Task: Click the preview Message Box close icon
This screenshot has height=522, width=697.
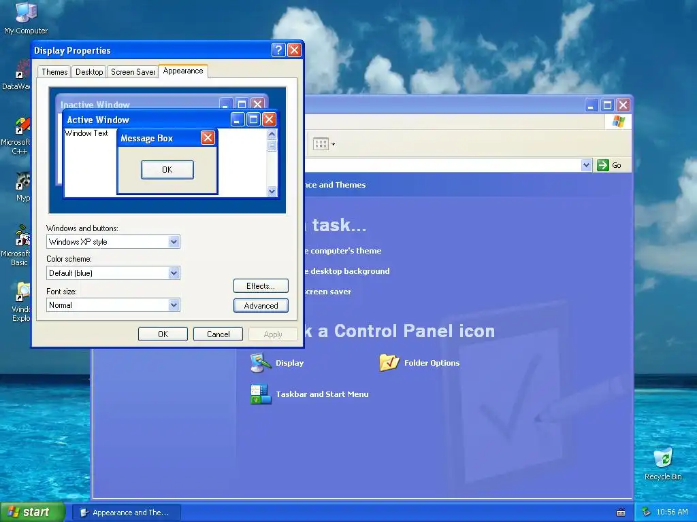Action: [x=208, y=137]
